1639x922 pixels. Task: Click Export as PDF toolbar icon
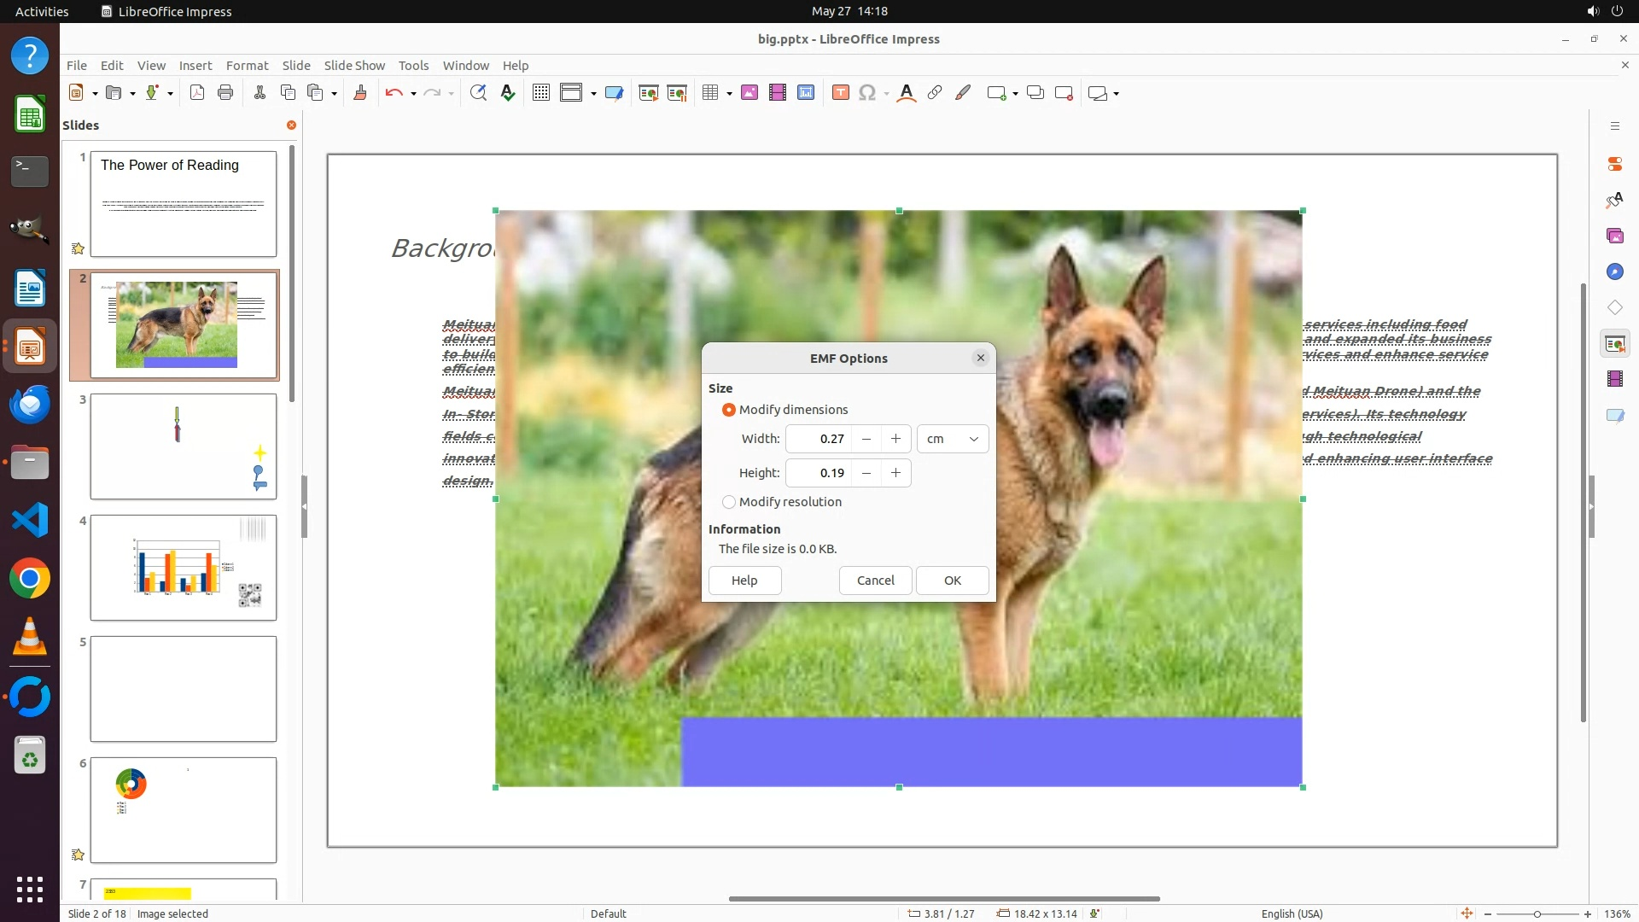197,93
